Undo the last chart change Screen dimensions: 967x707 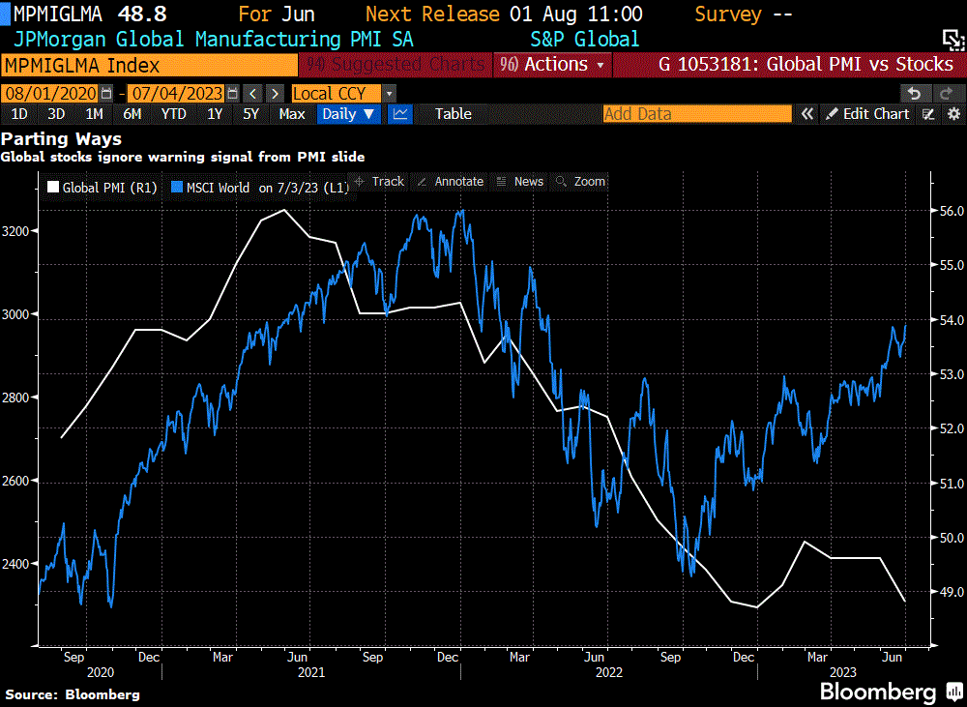[915, 94]
